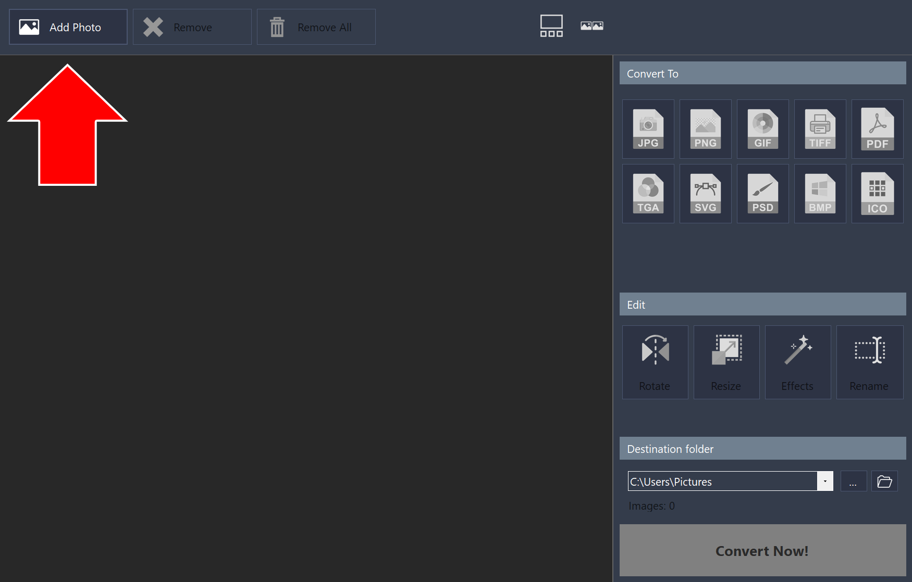Click the 'Convert To' section header
Image resolution: width=912 pixels, height=582 pixels.
(x=763, y=73)
